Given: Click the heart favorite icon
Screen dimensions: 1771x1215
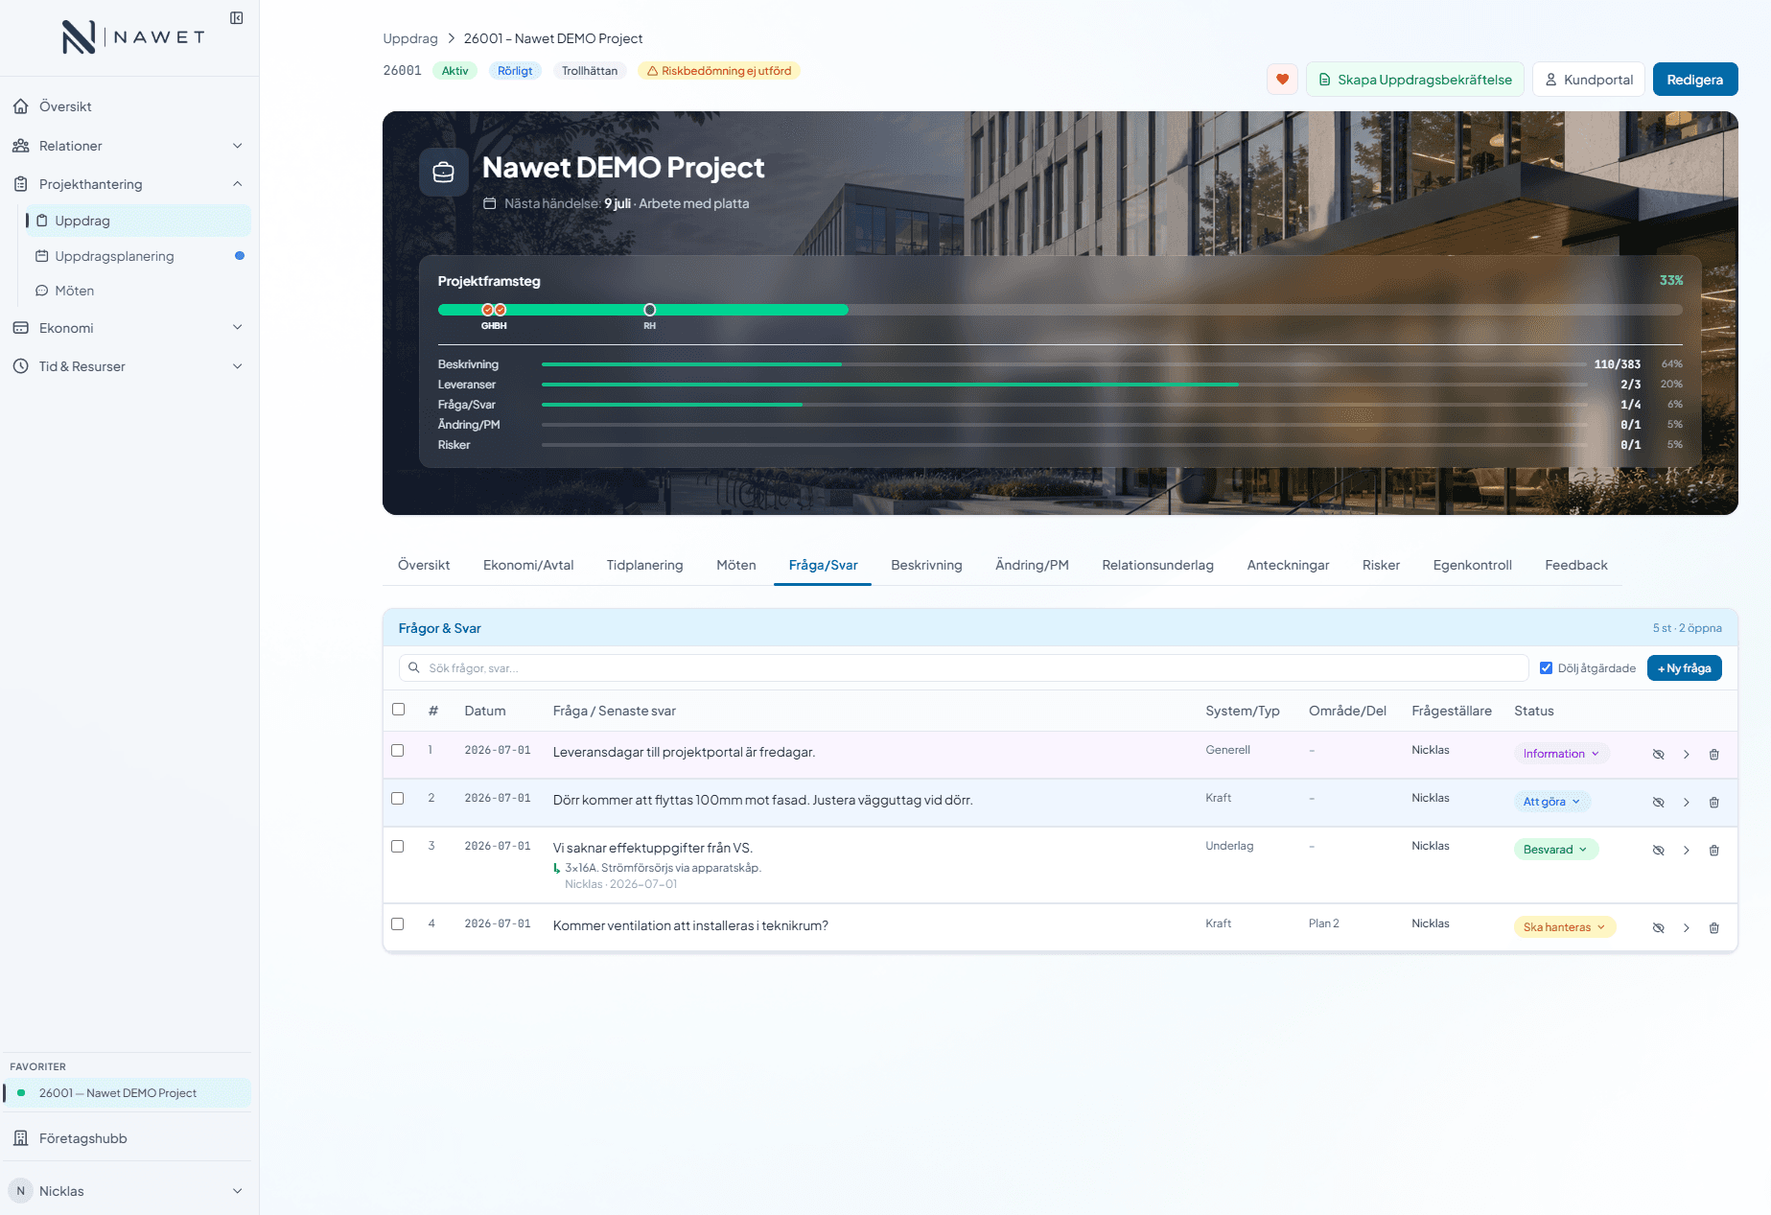Looking at the screenshot, I should [x=1282, y=80].
